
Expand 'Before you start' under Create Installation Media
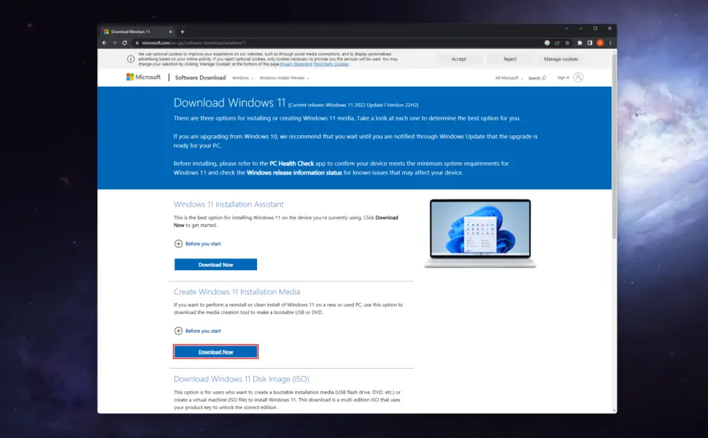[x=197, y=331]
